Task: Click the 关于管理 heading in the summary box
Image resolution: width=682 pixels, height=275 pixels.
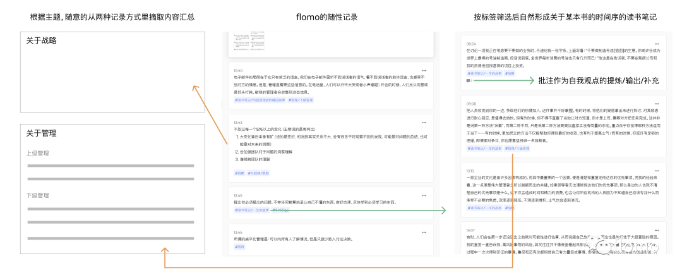Action: pyautogui.click(x=41, y=133)
